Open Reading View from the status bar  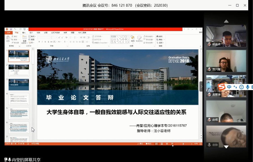167,144
